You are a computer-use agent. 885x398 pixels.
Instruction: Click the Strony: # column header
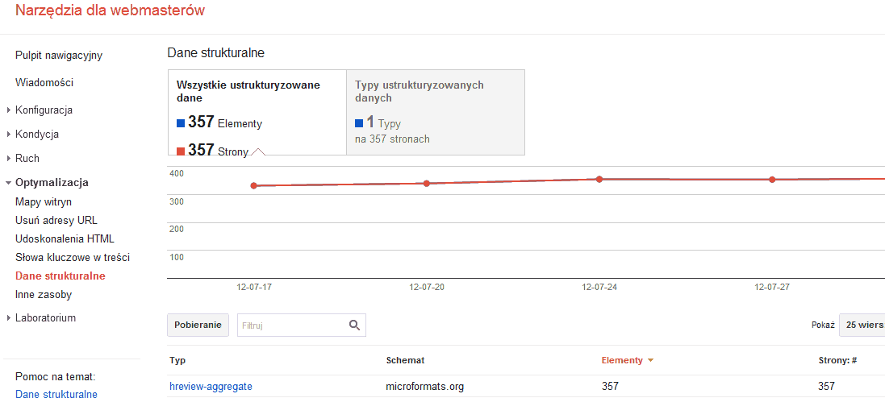point(837,360)
